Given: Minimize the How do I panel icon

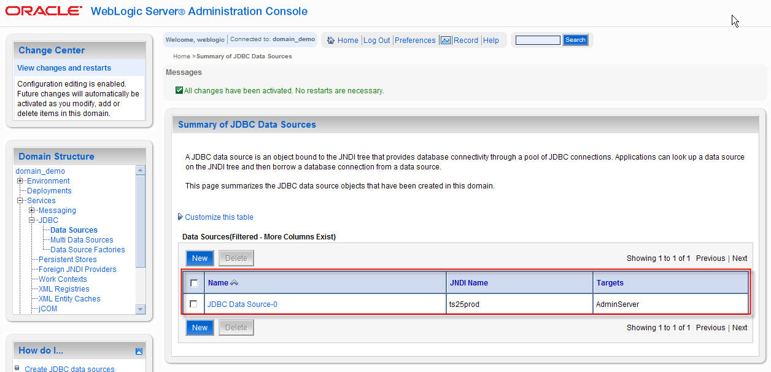Looking at the screenshot, I should (x=139, y=351).
